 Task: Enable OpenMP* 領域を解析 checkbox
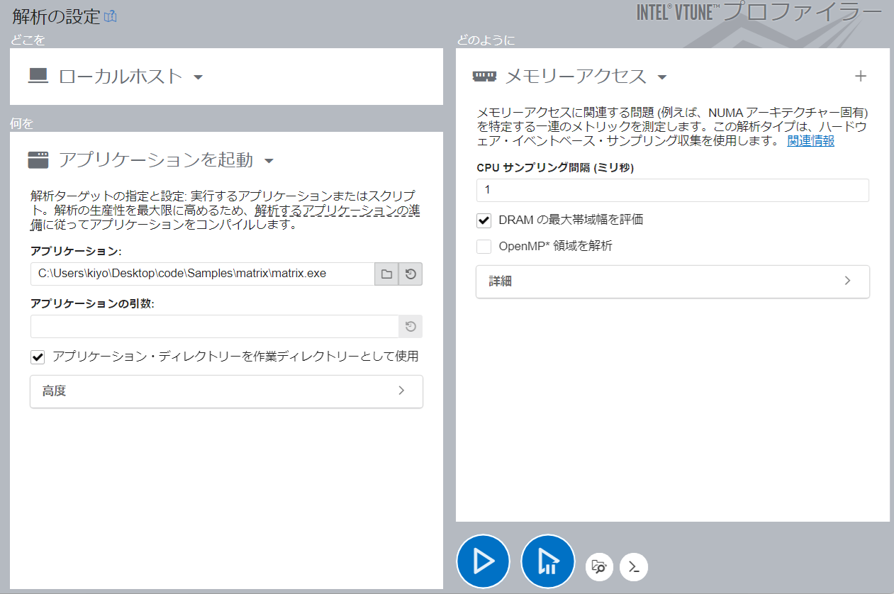pyautogui.click(x=484, y=247)
